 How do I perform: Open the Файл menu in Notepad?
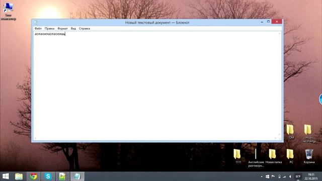click(38, 29)
